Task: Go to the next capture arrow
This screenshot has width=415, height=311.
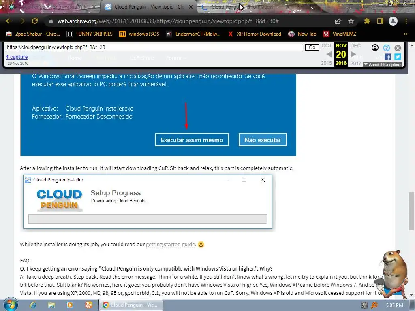Action: point(353,54)
